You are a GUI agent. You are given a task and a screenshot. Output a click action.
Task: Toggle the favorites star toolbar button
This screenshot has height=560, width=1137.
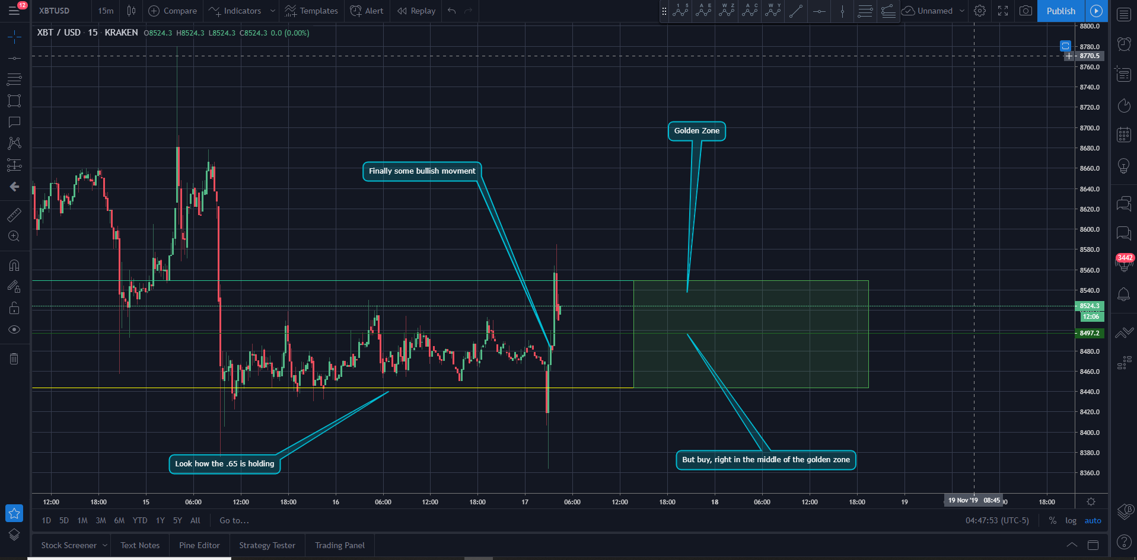click(x=14, y=513)
